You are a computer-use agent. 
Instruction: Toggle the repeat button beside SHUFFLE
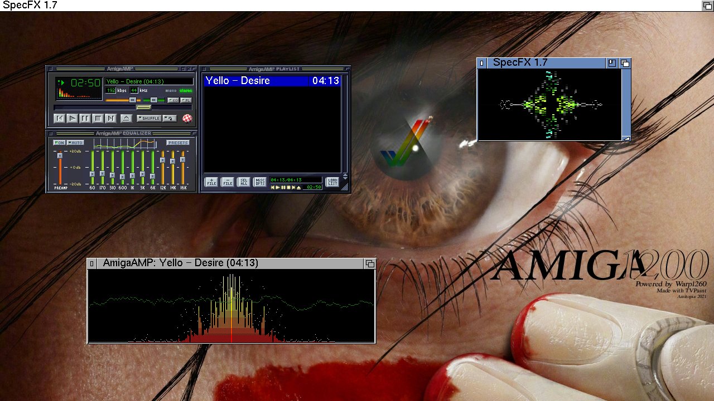tap(170, 118)
